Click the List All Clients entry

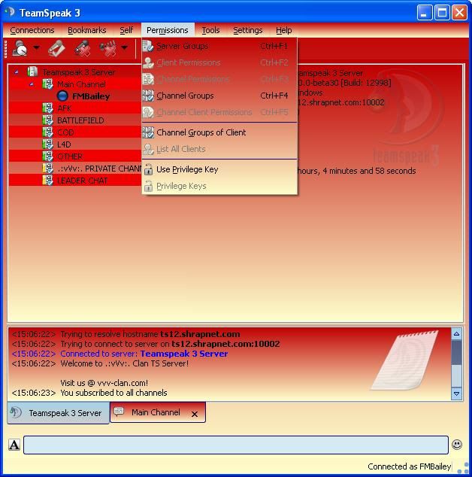point(219,149)
